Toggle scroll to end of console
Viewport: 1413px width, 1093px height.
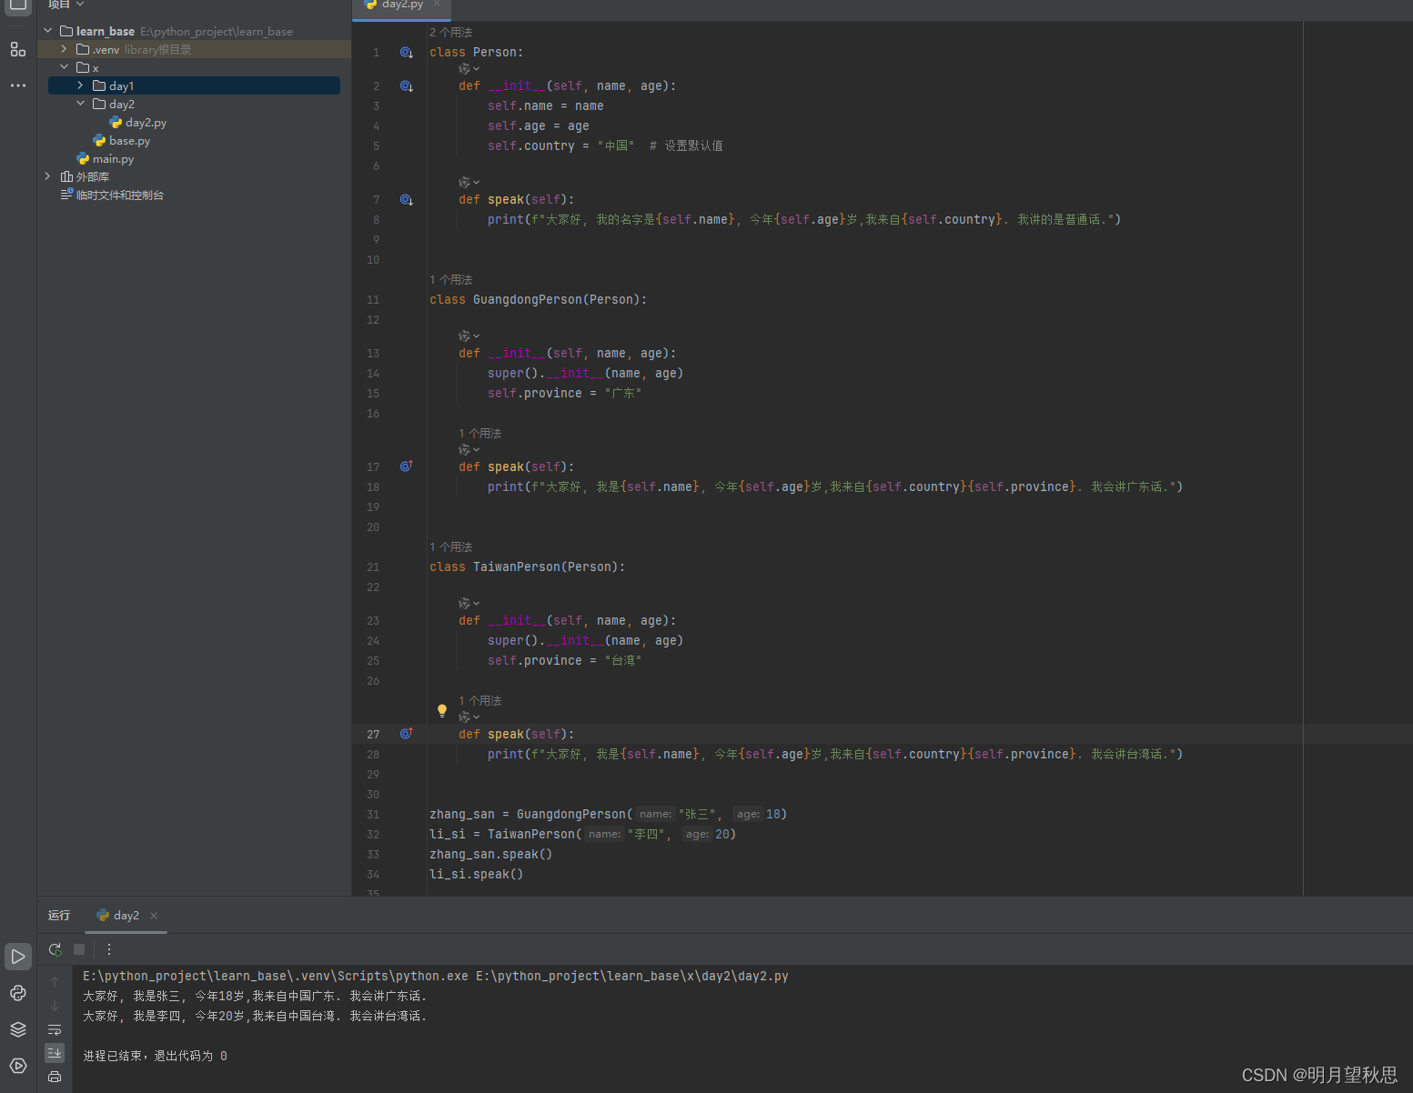click(55, 1052)
